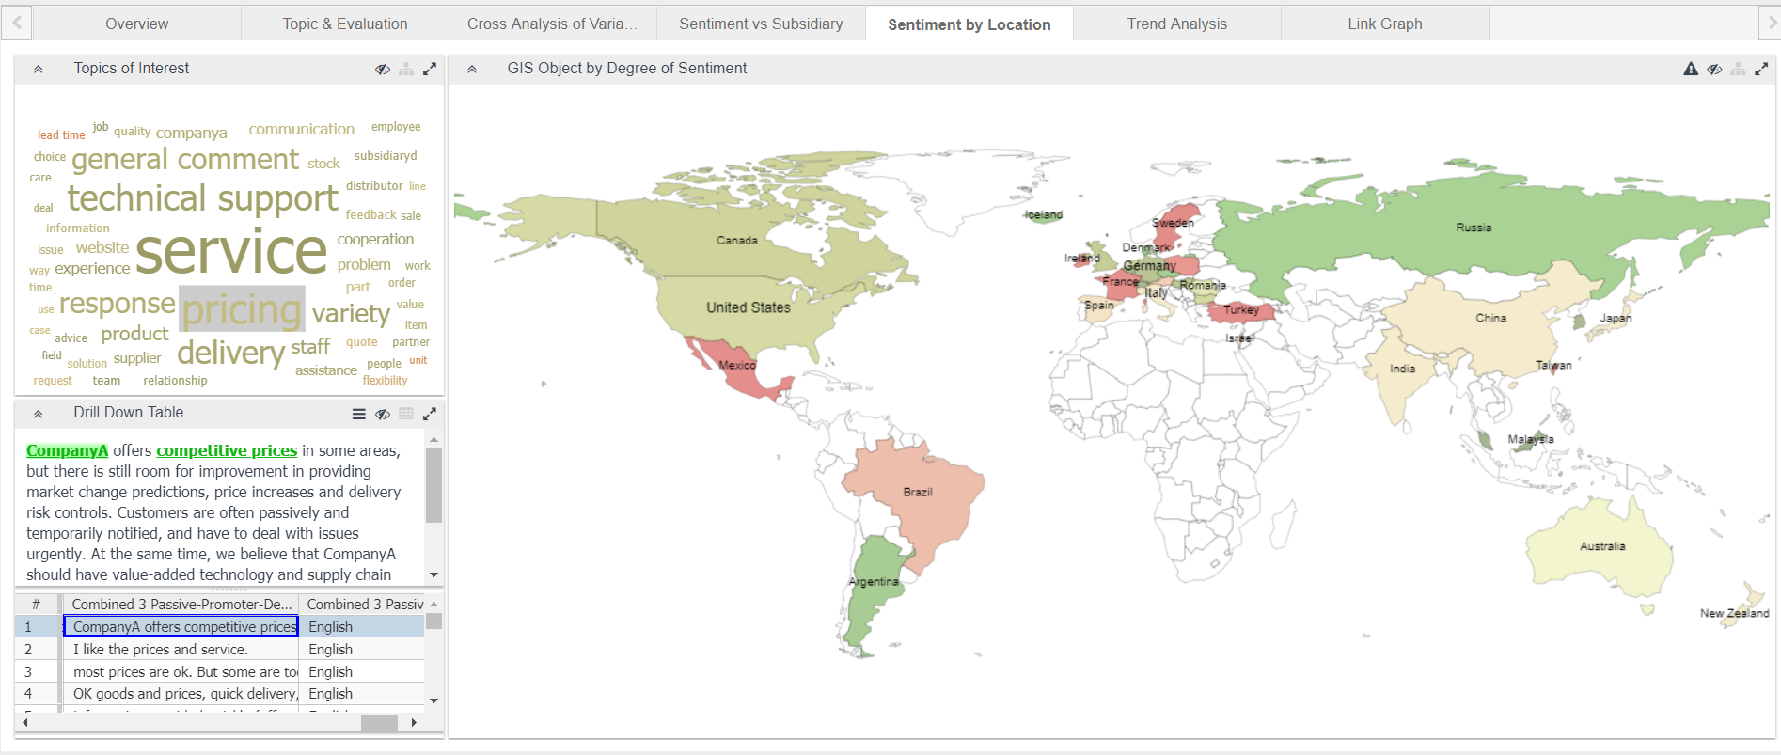Click hierarchy icon in GIS panel header
Viewport: 1781px width, 755px height.
(x=1738, y=69)
